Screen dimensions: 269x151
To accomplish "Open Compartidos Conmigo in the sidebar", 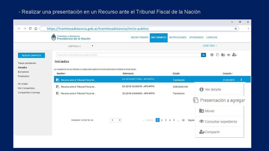I will [29, 93].
